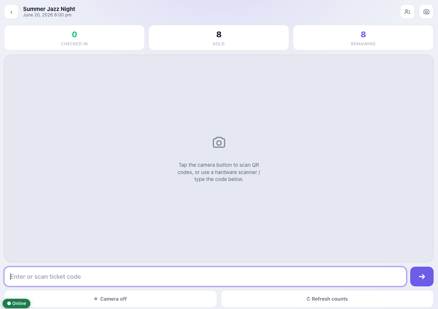This screenshot has width=438, height=309.
Task: Open the attendees list icon
Action: pyautogui.click(x=407, y=12)
